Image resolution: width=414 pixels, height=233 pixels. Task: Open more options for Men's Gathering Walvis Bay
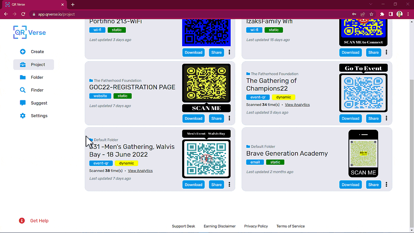coord(229,184)
